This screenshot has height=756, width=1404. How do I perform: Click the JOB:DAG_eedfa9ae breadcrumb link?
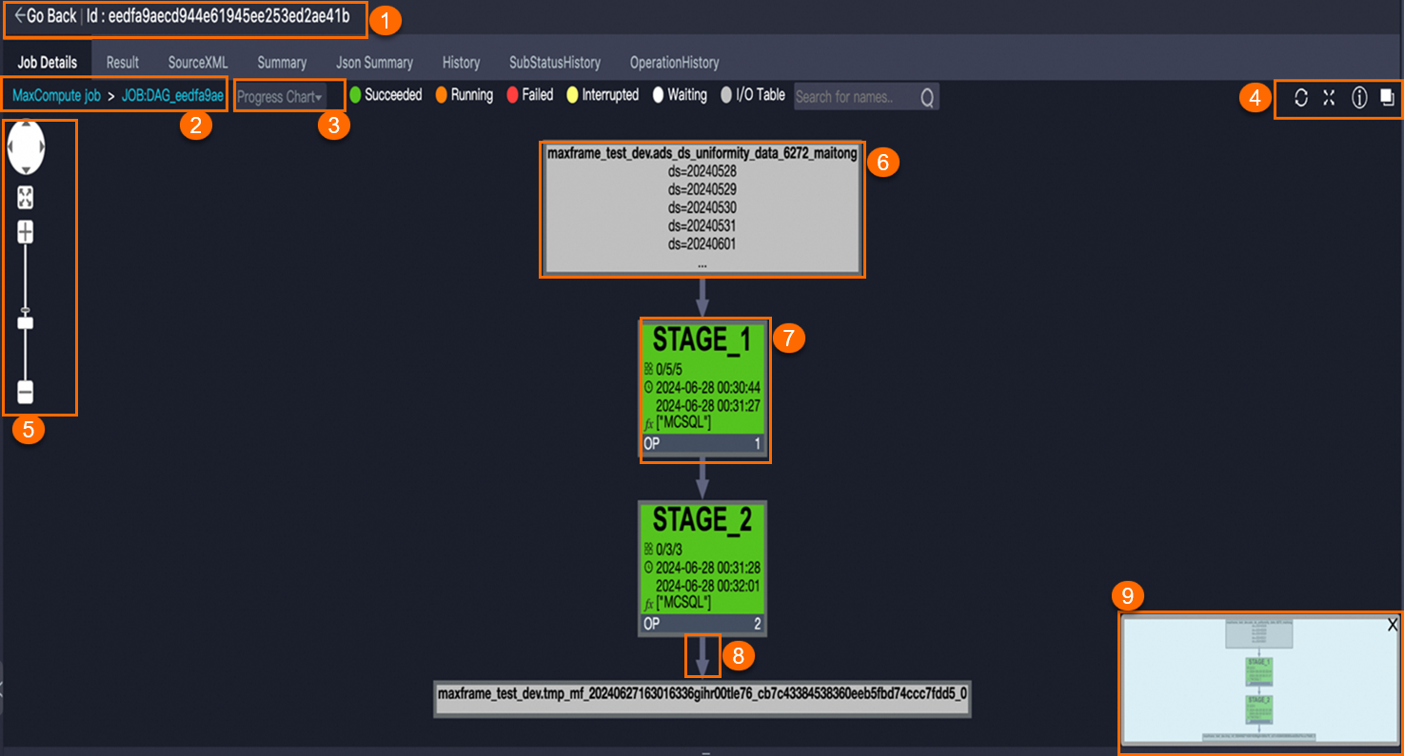[x=173, y=96]
